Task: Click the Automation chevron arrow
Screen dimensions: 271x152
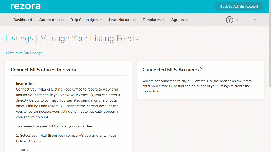Action: [x=62, y=20]
